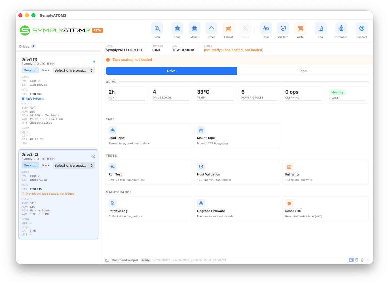Image resolution: width=389 pixels, height=285 pixels.
Task: Click the Test toolbar icon
Action: (266, 28)
